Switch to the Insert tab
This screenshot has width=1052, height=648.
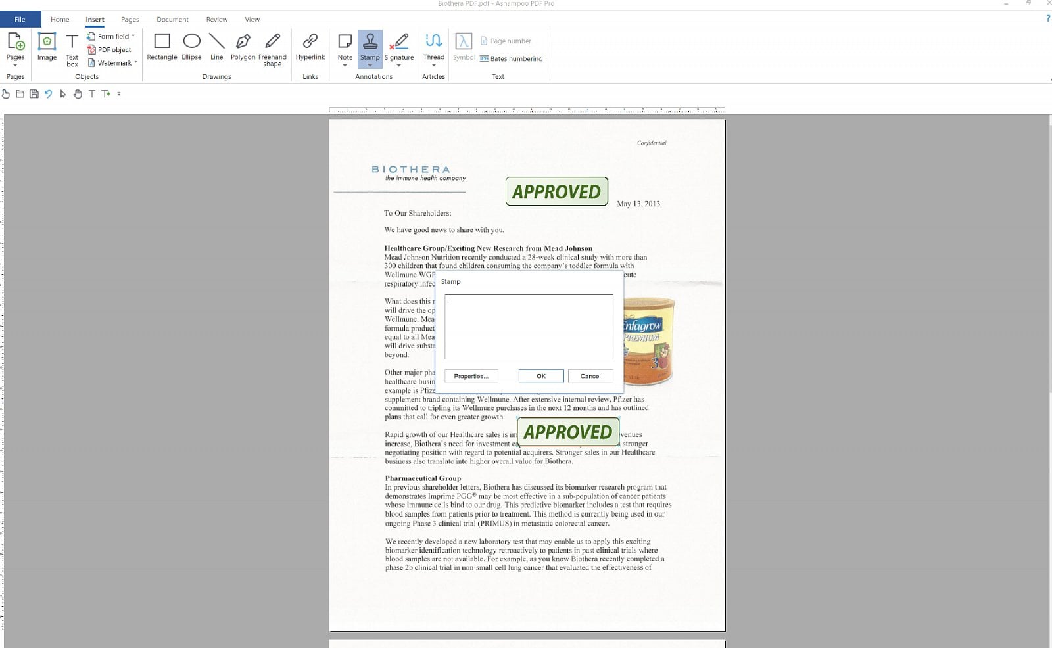(95, 20)
